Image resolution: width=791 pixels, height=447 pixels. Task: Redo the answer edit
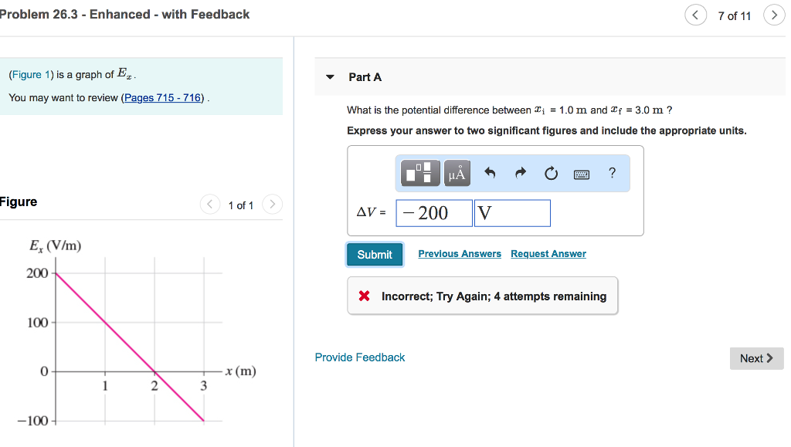[520, 173]
